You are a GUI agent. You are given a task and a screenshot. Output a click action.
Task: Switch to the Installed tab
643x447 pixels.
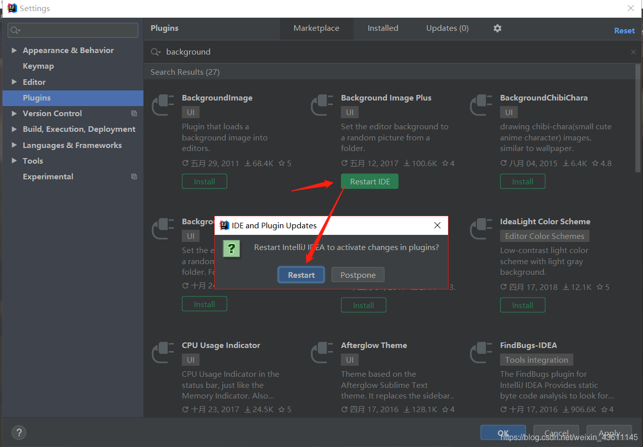383,28
